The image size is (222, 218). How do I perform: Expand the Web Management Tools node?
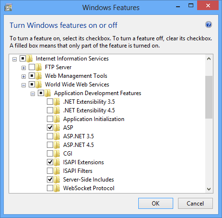pos(23,76)
